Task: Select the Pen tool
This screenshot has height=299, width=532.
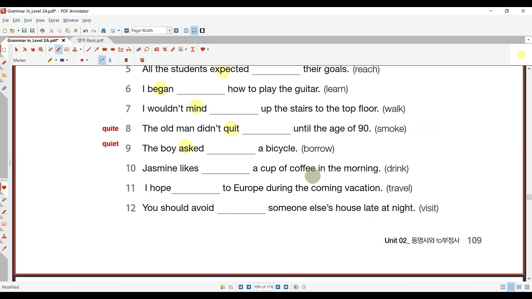Action: click(x=51, y=49)
